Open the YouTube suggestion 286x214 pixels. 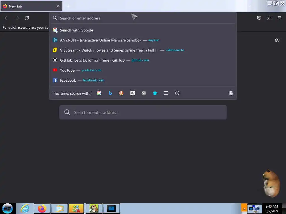tap(143, 70)
